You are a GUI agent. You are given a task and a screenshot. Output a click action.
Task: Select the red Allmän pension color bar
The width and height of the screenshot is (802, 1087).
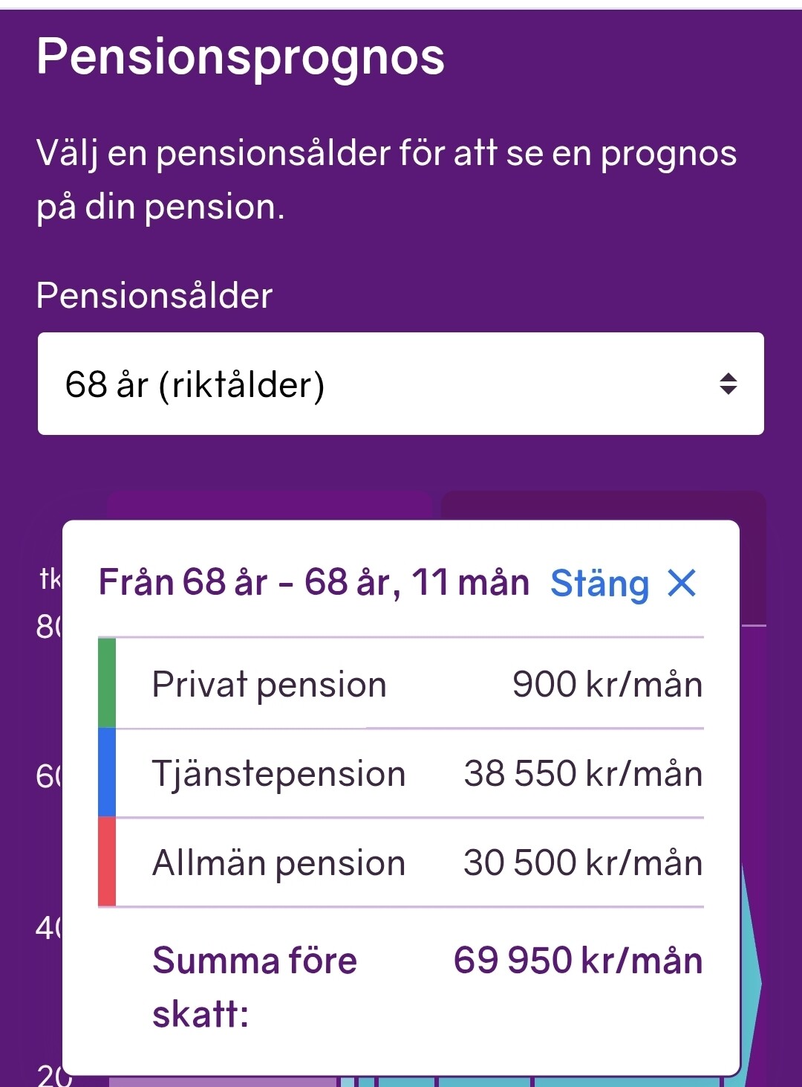click(x=107, y=862)
